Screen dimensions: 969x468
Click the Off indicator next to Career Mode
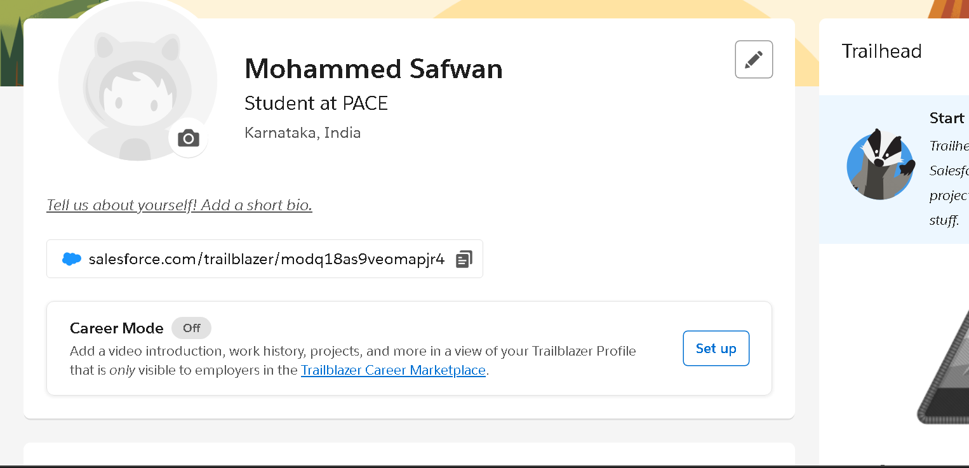(190, 328)
